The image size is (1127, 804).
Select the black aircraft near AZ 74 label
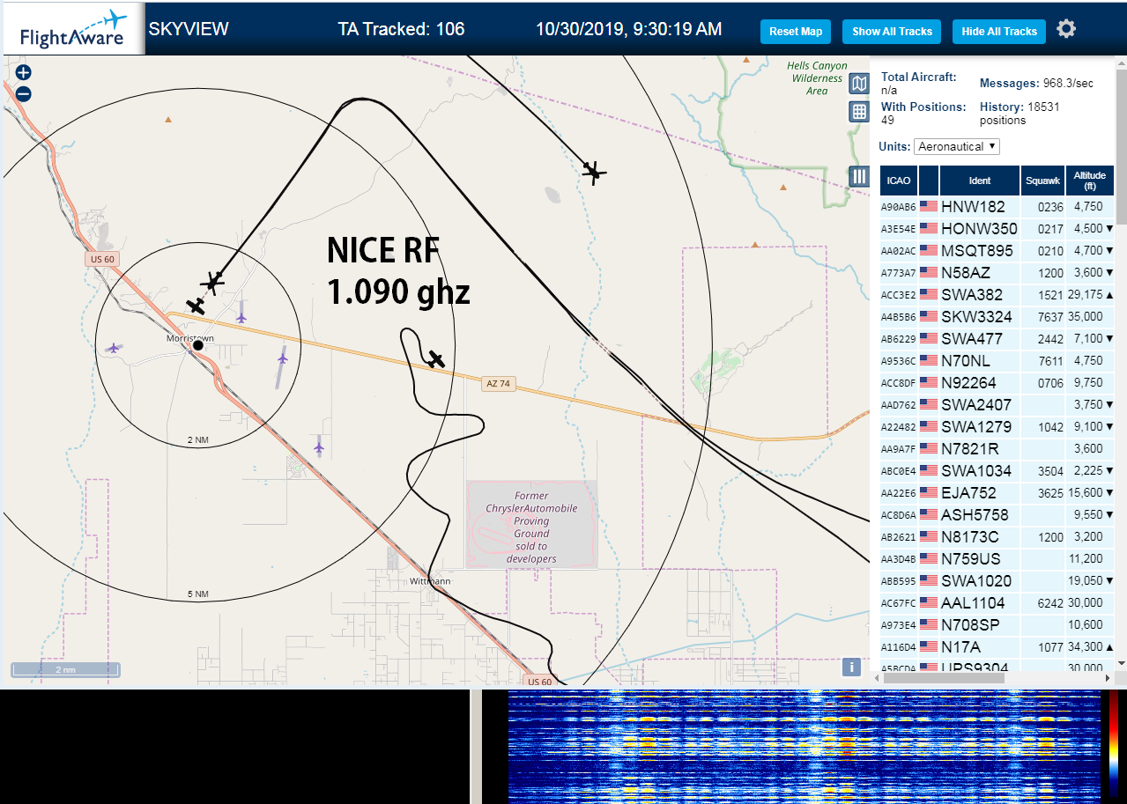435,358
